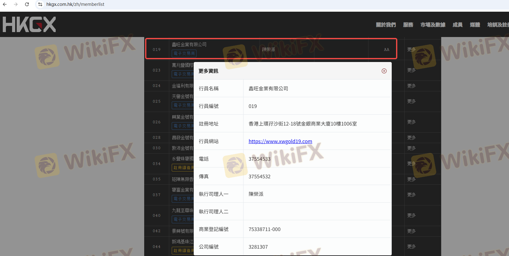The width and height of the screenshot is (509, 256).
Task: Go back in the browser
Action: pyautogui.click(x=5, y=4)
